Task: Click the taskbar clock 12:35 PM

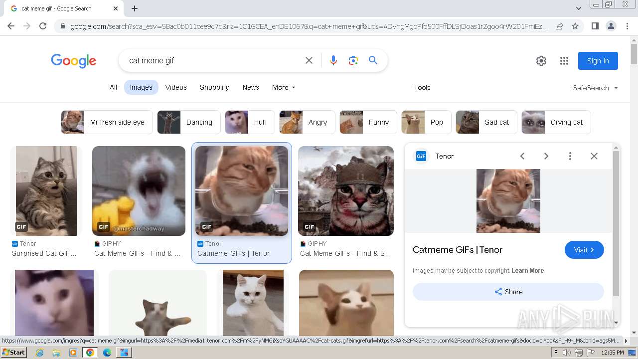Action: pyautogui.click(x=613, y=353)
